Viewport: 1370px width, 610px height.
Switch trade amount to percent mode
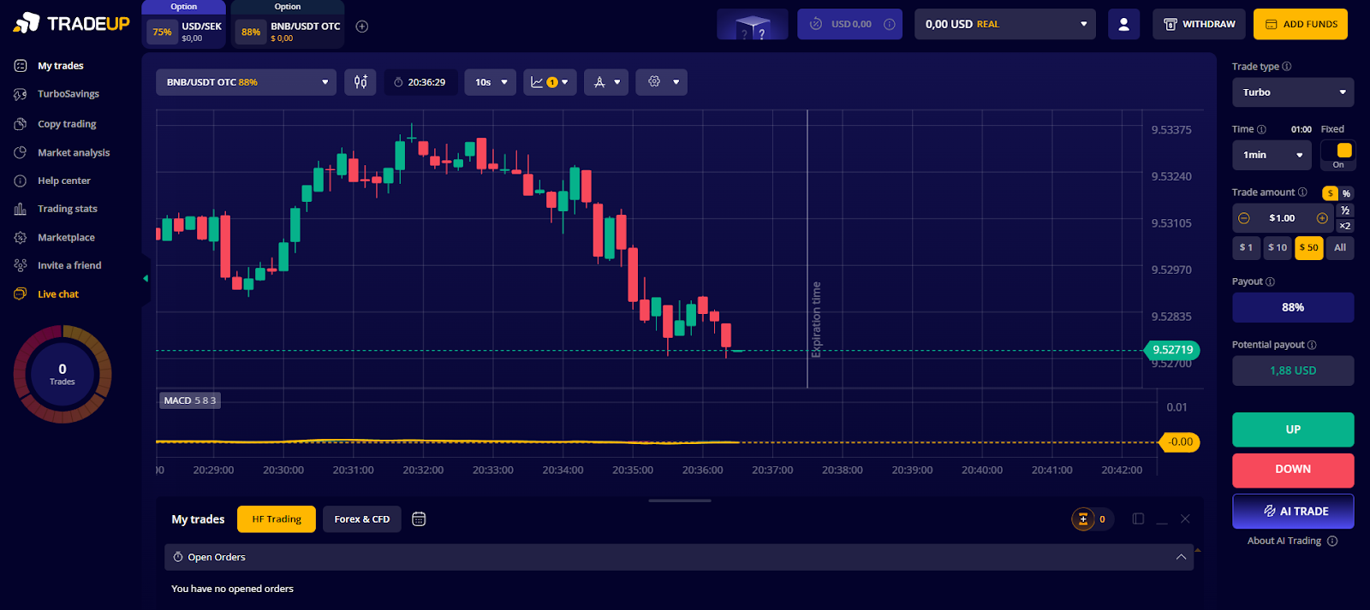[x=1346, y=193]
